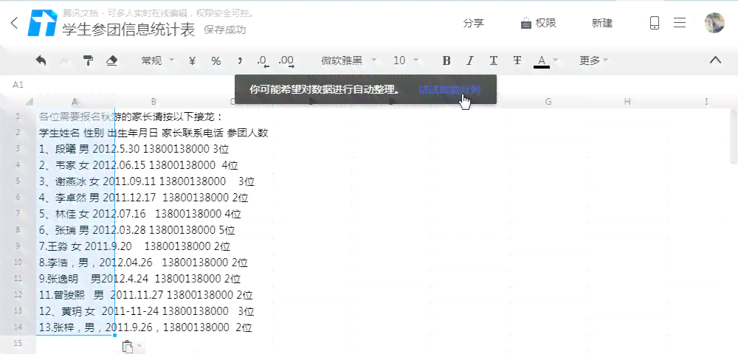Select column A header
Screen dimensions: 738x354
coord(75,102)
